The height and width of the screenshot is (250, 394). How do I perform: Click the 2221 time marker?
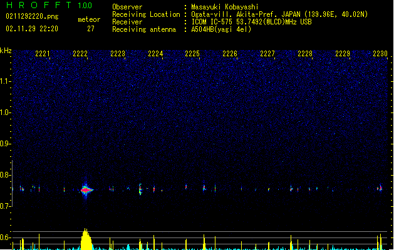[x=43, y=54]
